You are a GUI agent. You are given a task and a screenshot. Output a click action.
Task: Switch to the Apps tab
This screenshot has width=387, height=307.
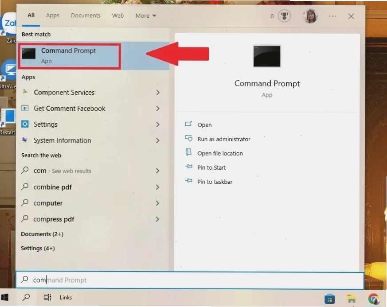point(53,16)
